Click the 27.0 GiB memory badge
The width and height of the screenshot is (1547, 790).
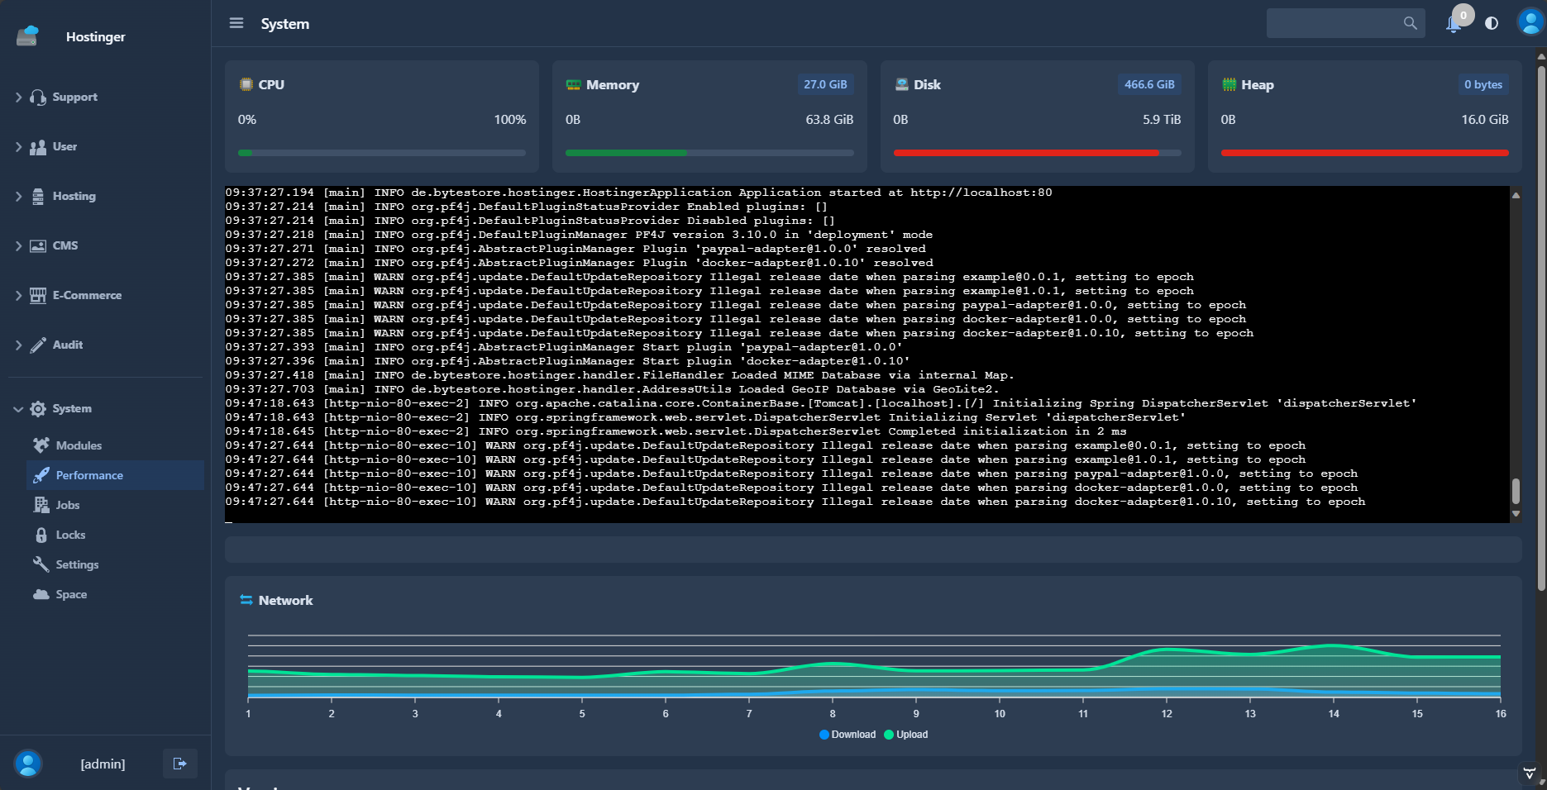pyautogui.click(x=825, y=84)
